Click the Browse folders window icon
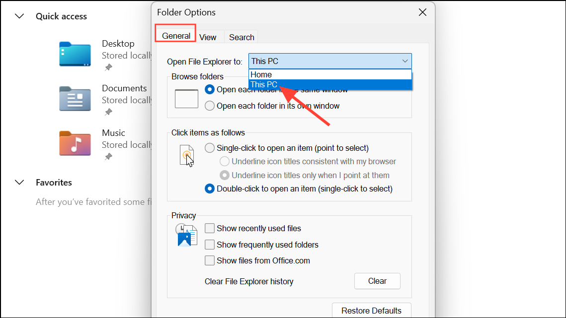 point(186,98)
